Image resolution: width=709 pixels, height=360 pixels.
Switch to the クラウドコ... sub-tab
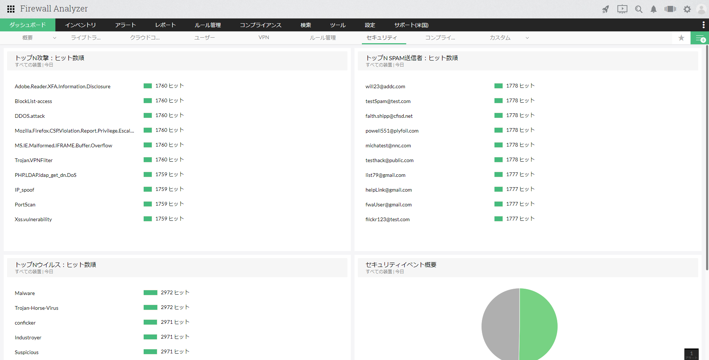tap(145, 38)
